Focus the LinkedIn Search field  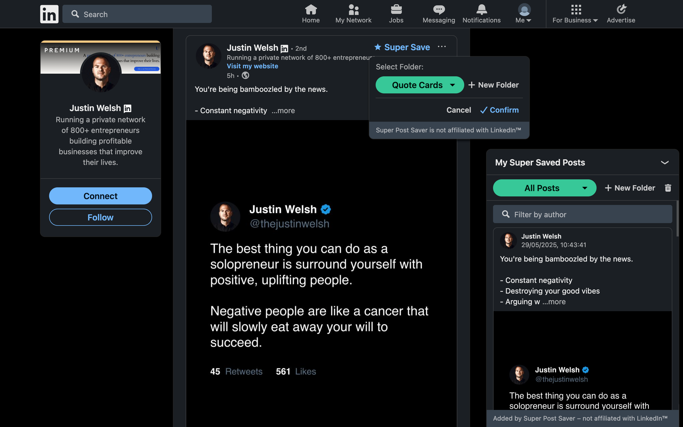click(137, 14)
